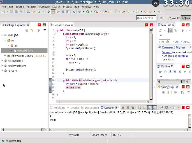Click the Hide Fields icon in Outline
This screenshot has width=192, height=143.
point(175,72)
